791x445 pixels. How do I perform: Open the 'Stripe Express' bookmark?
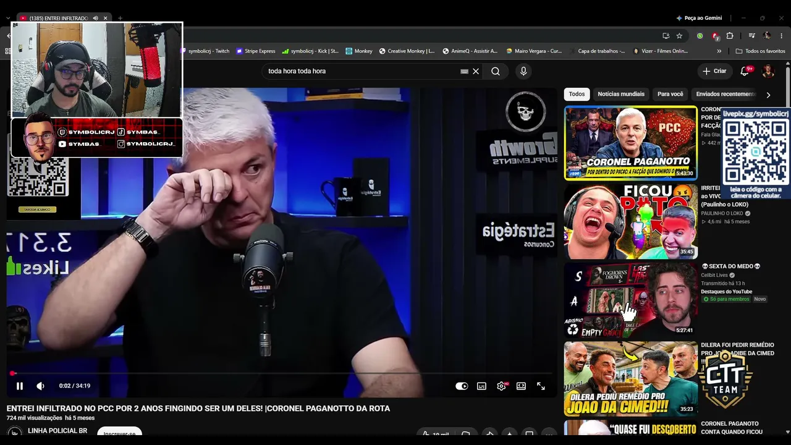pyautogui.click(x=256, y=51)
